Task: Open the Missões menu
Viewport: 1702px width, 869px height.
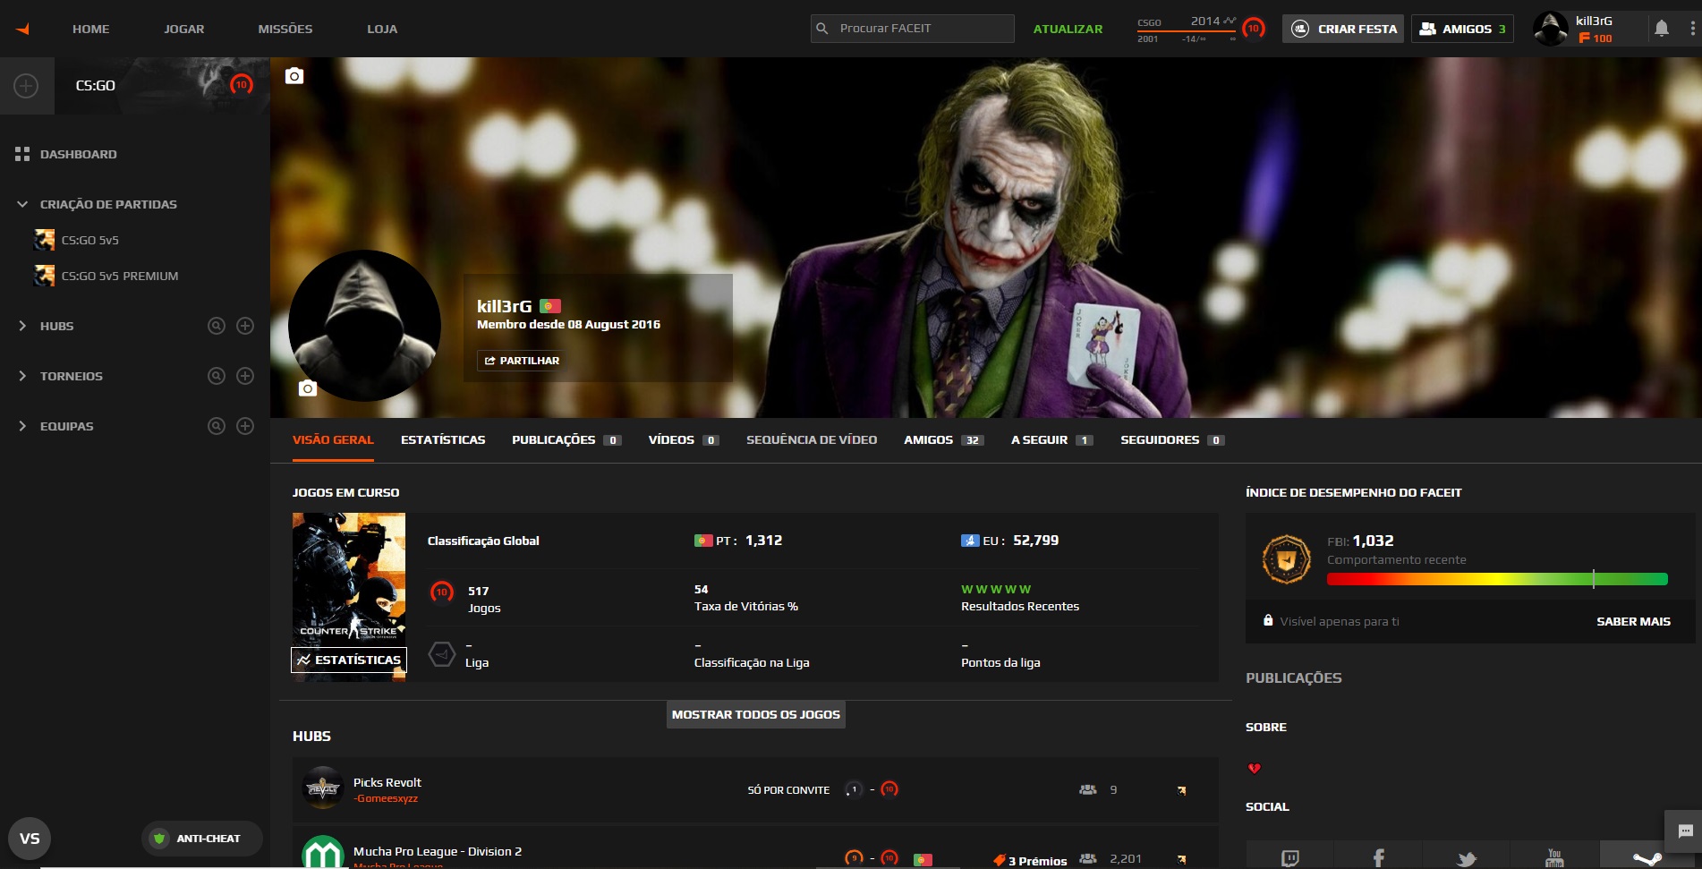Action: coord(285,29)
